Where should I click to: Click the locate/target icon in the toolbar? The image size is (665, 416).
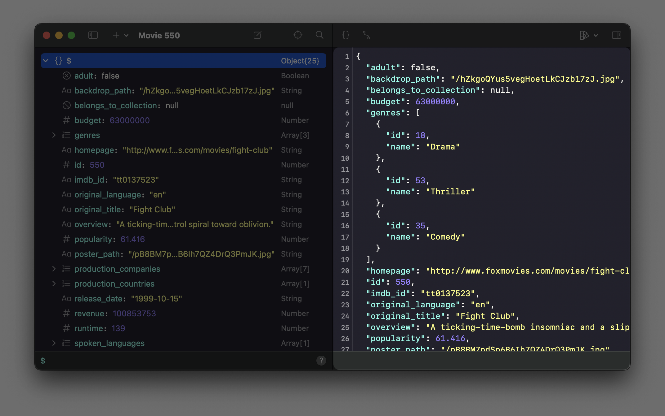(x=298, y=35)
